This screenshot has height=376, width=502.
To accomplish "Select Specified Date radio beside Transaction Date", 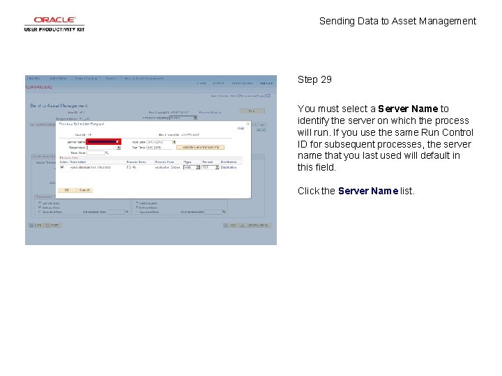I will point(40,212).
